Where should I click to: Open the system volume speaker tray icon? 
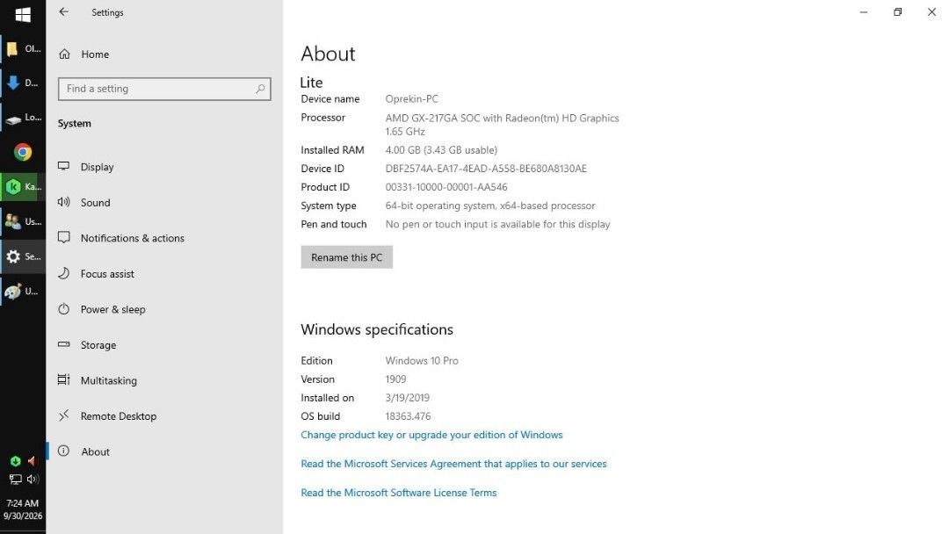click(33, 480)
